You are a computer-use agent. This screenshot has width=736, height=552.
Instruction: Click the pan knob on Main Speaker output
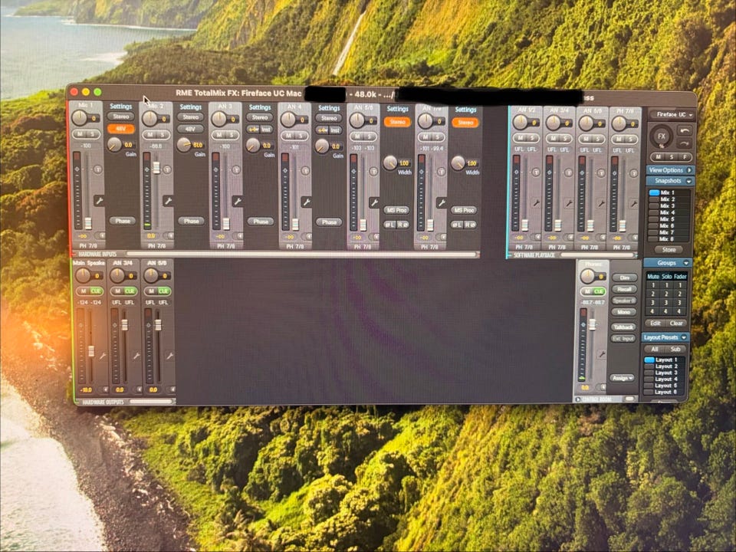[83, 275]
